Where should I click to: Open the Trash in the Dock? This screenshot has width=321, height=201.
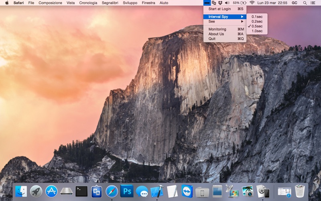click(x=300, y=191)
